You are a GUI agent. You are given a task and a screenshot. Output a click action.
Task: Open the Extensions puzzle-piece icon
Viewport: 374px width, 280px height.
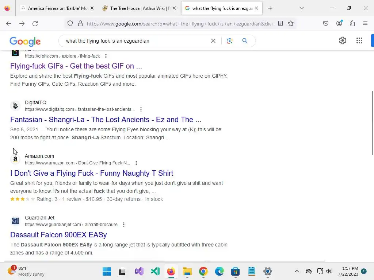[x=352, y=23]
